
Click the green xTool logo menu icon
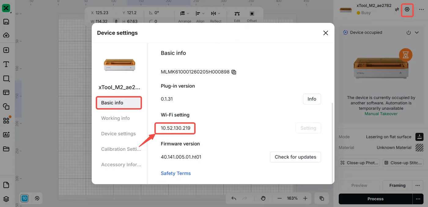point(6,8)
